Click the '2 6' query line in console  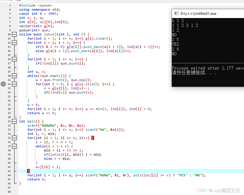(175, 49)
